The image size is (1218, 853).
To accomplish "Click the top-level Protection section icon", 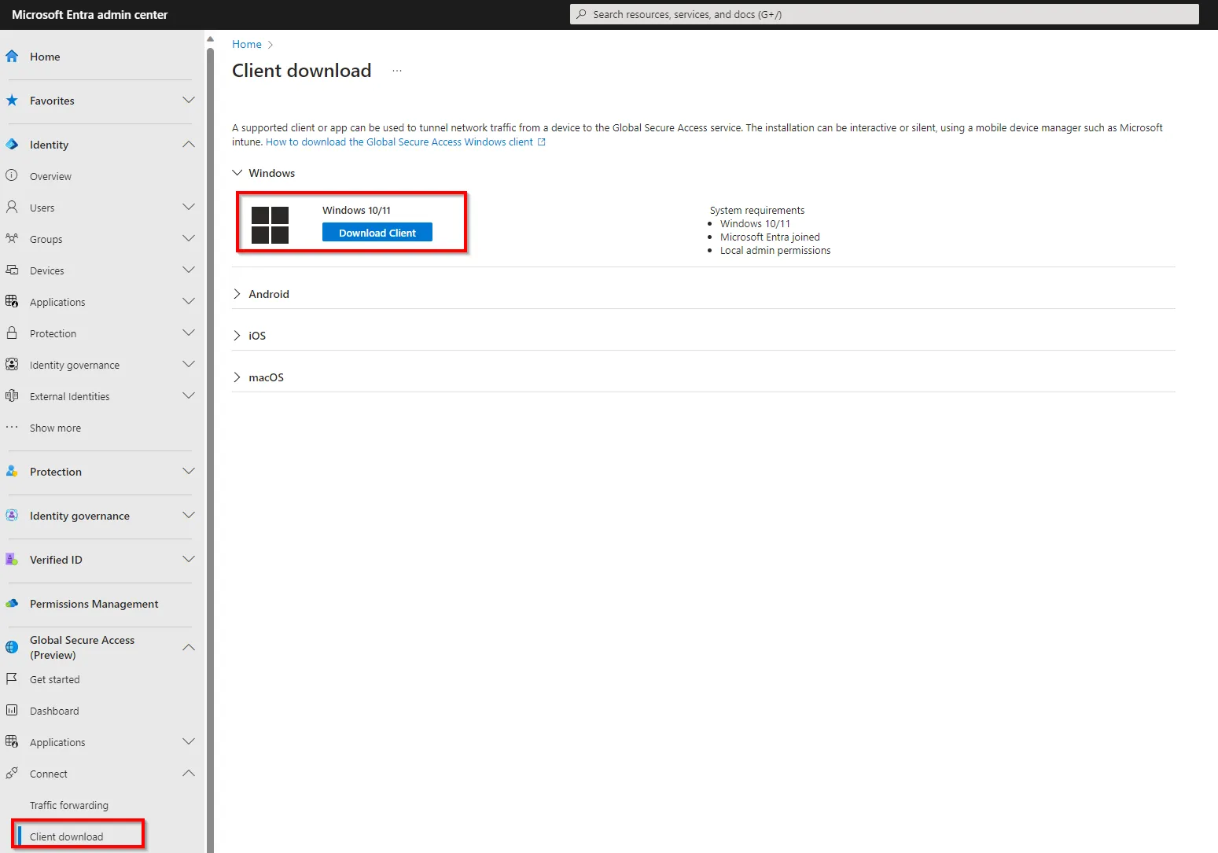I will pyautogui.click(x=12, y=472).
